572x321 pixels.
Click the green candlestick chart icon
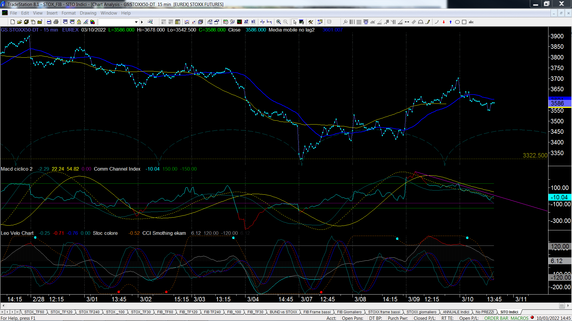click(240, 22)
